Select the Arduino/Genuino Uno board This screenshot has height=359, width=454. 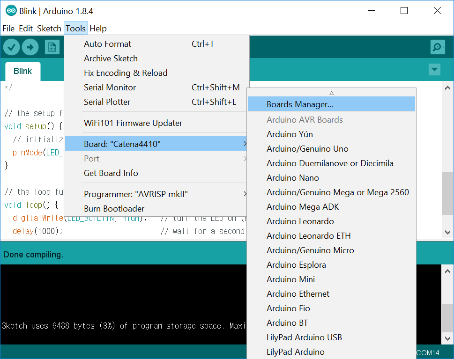[331, 149]
